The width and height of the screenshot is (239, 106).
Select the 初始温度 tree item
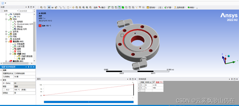[20, 44]
